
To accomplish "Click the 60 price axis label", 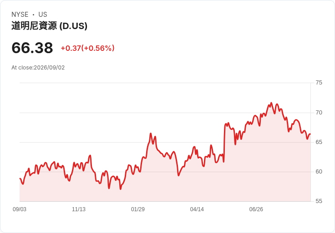I will point(319,172).
